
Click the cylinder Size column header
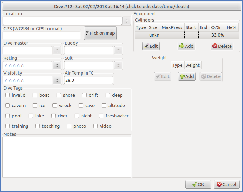click(x=154, y=27)
